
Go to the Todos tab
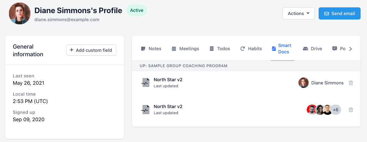point(220,49)
